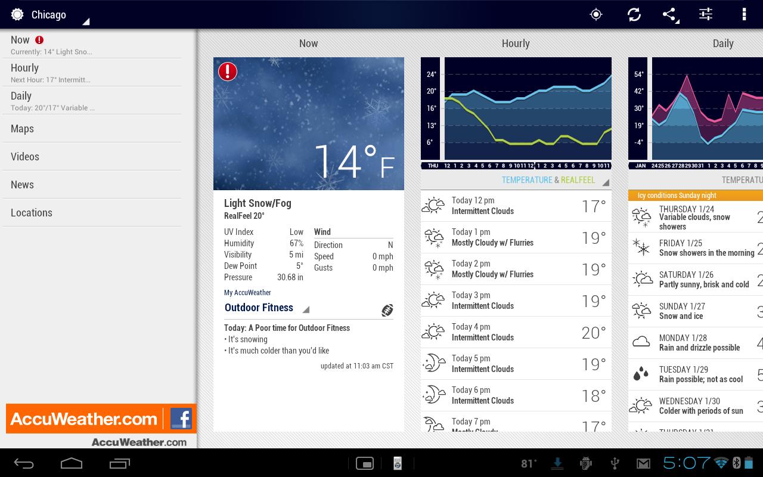Open GPS location detection icon
This screenshot has height=477, width=763.
tap(595, 14)
